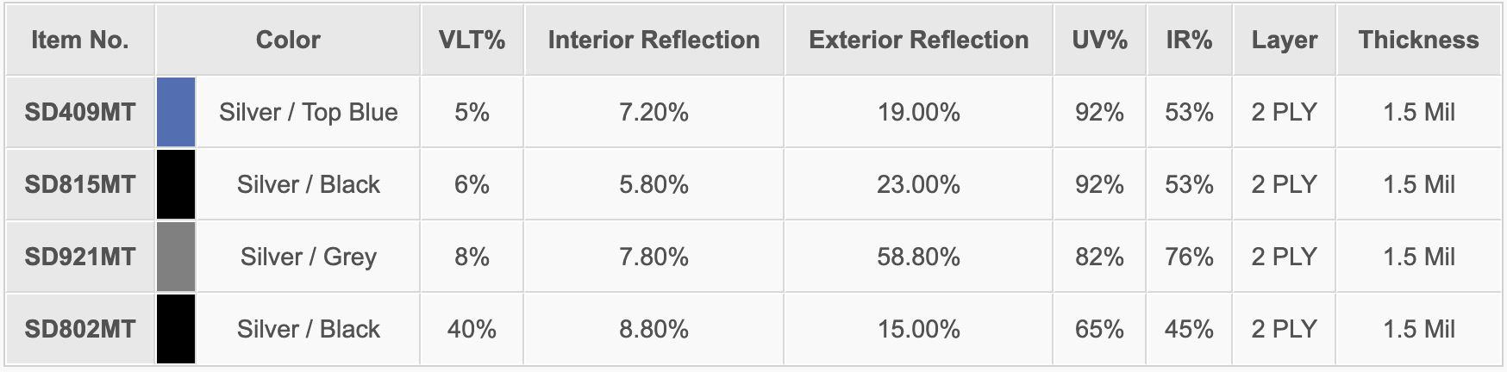1507x372 pixels.
Task: Click the VLT% column header
Action: (472, 40)
